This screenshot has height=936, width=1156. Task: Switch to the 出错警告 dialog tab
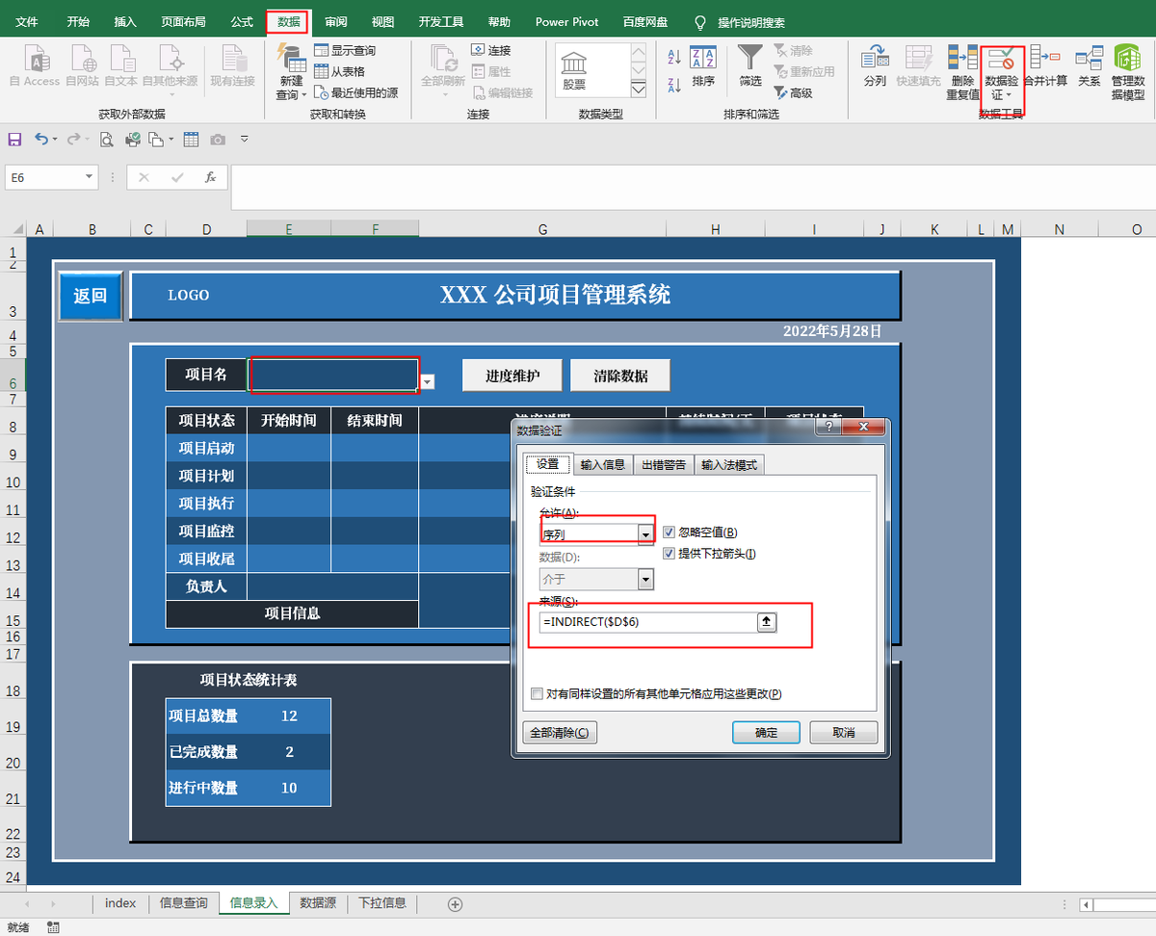[x=664, y=465]
